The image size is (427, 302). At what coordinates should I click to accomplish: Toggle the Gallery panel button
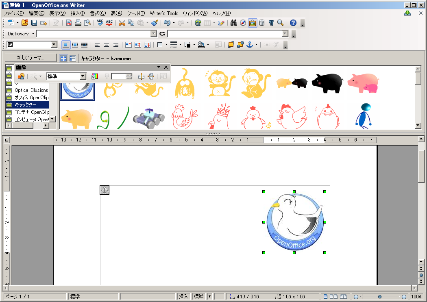tap(253, 23)
